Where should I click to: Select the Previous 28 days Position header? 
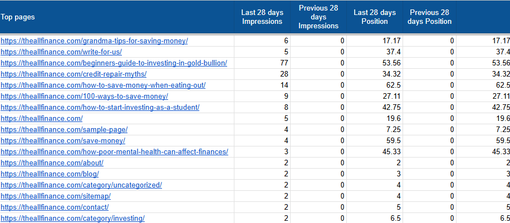429,17
